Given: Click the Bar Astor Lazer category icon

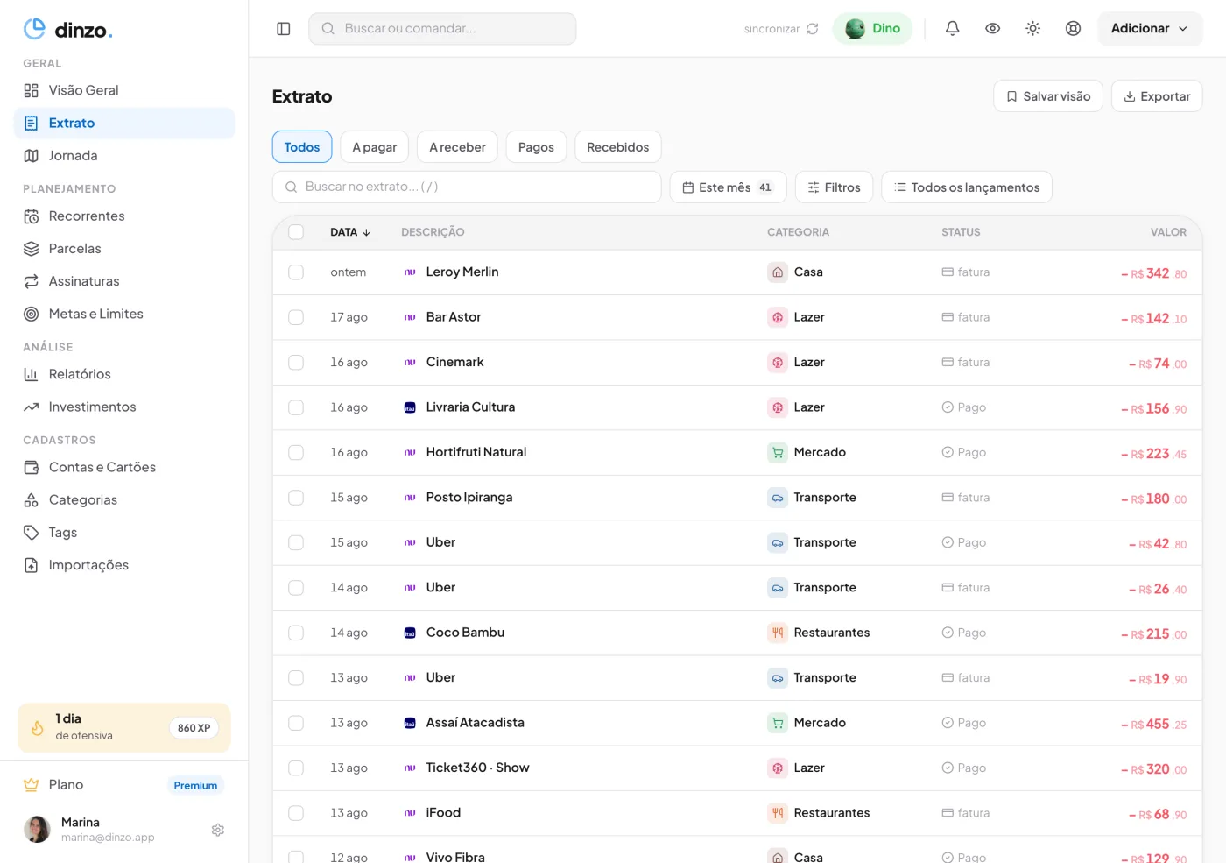Looking at the screenshot, I should [778, 317].
